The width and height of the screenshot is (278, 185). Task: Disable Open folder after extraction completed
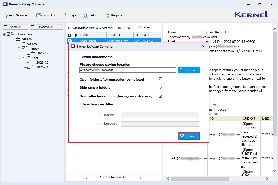point(161,79)
